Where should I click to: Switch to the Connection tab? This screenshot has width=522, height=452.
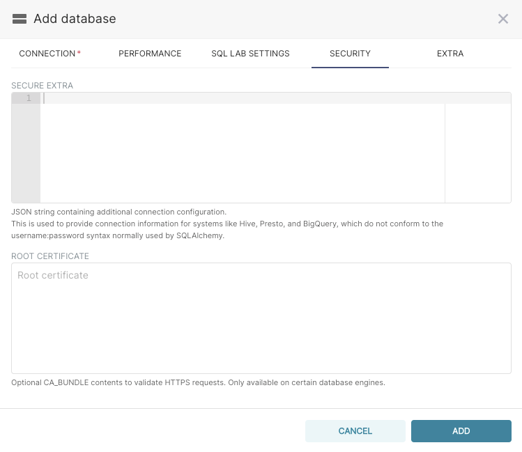pyautogui.click(x=50, y=54)
